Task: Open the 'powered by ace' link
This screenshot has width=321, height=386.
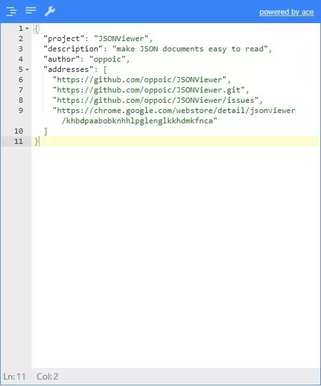Action: [286, 12]
